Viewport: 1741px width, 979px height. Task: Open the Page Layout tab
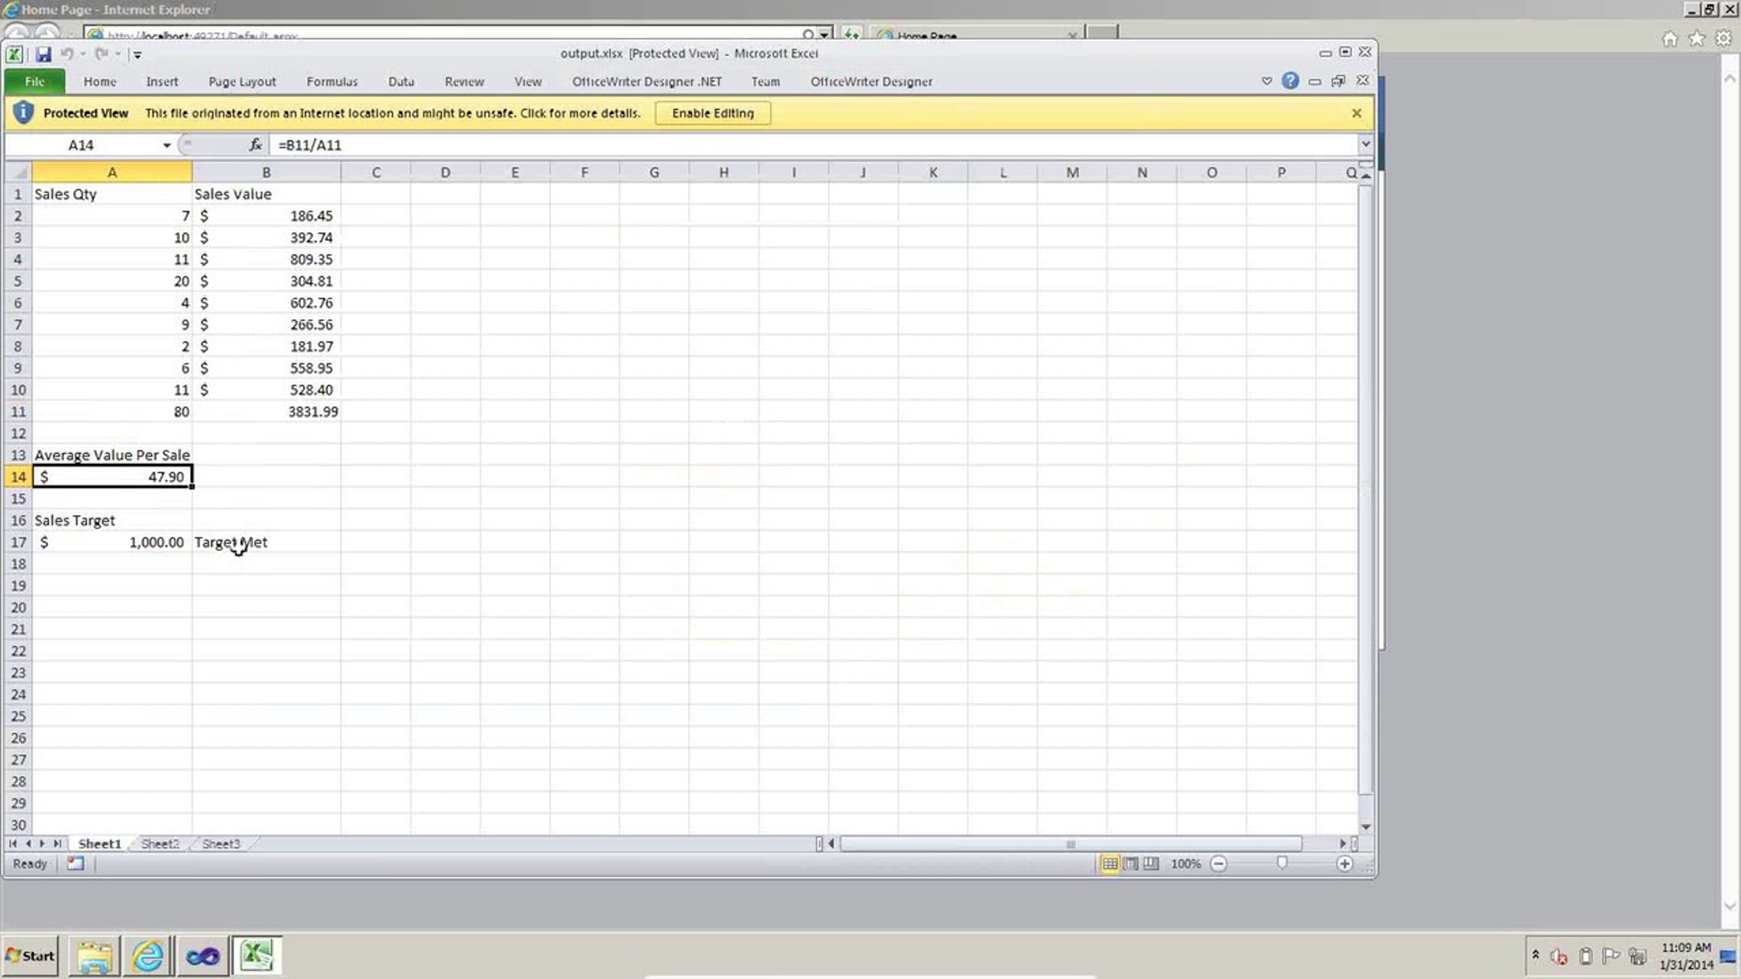click(x=242, y=81)
